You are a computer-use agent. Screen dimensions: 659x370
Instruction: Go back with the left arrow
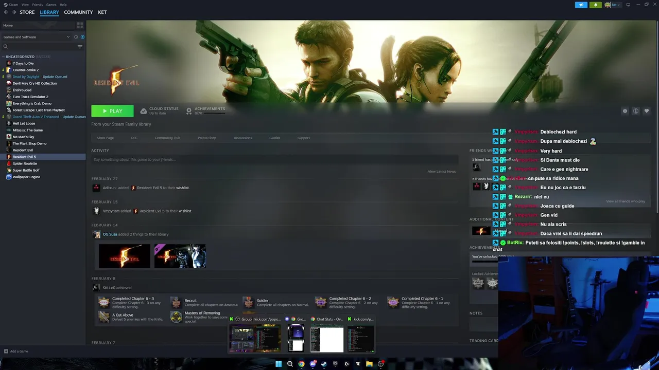click(6, 12)
